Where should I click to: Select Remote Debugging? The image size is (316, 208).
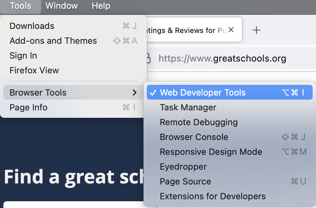pyautogui.click(x=229, y=122)
